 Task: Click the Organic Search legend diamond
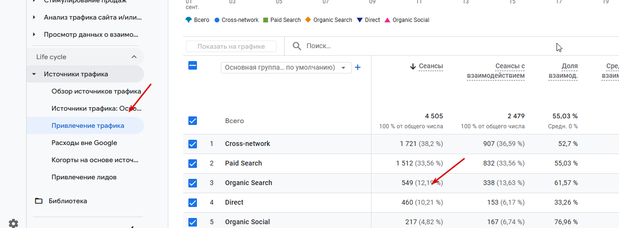308,20
